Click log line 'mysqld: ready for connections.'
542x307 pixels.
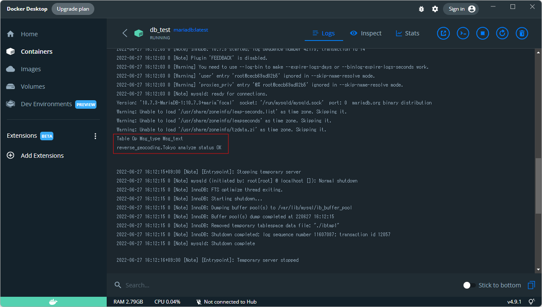(x=192, y=94)
